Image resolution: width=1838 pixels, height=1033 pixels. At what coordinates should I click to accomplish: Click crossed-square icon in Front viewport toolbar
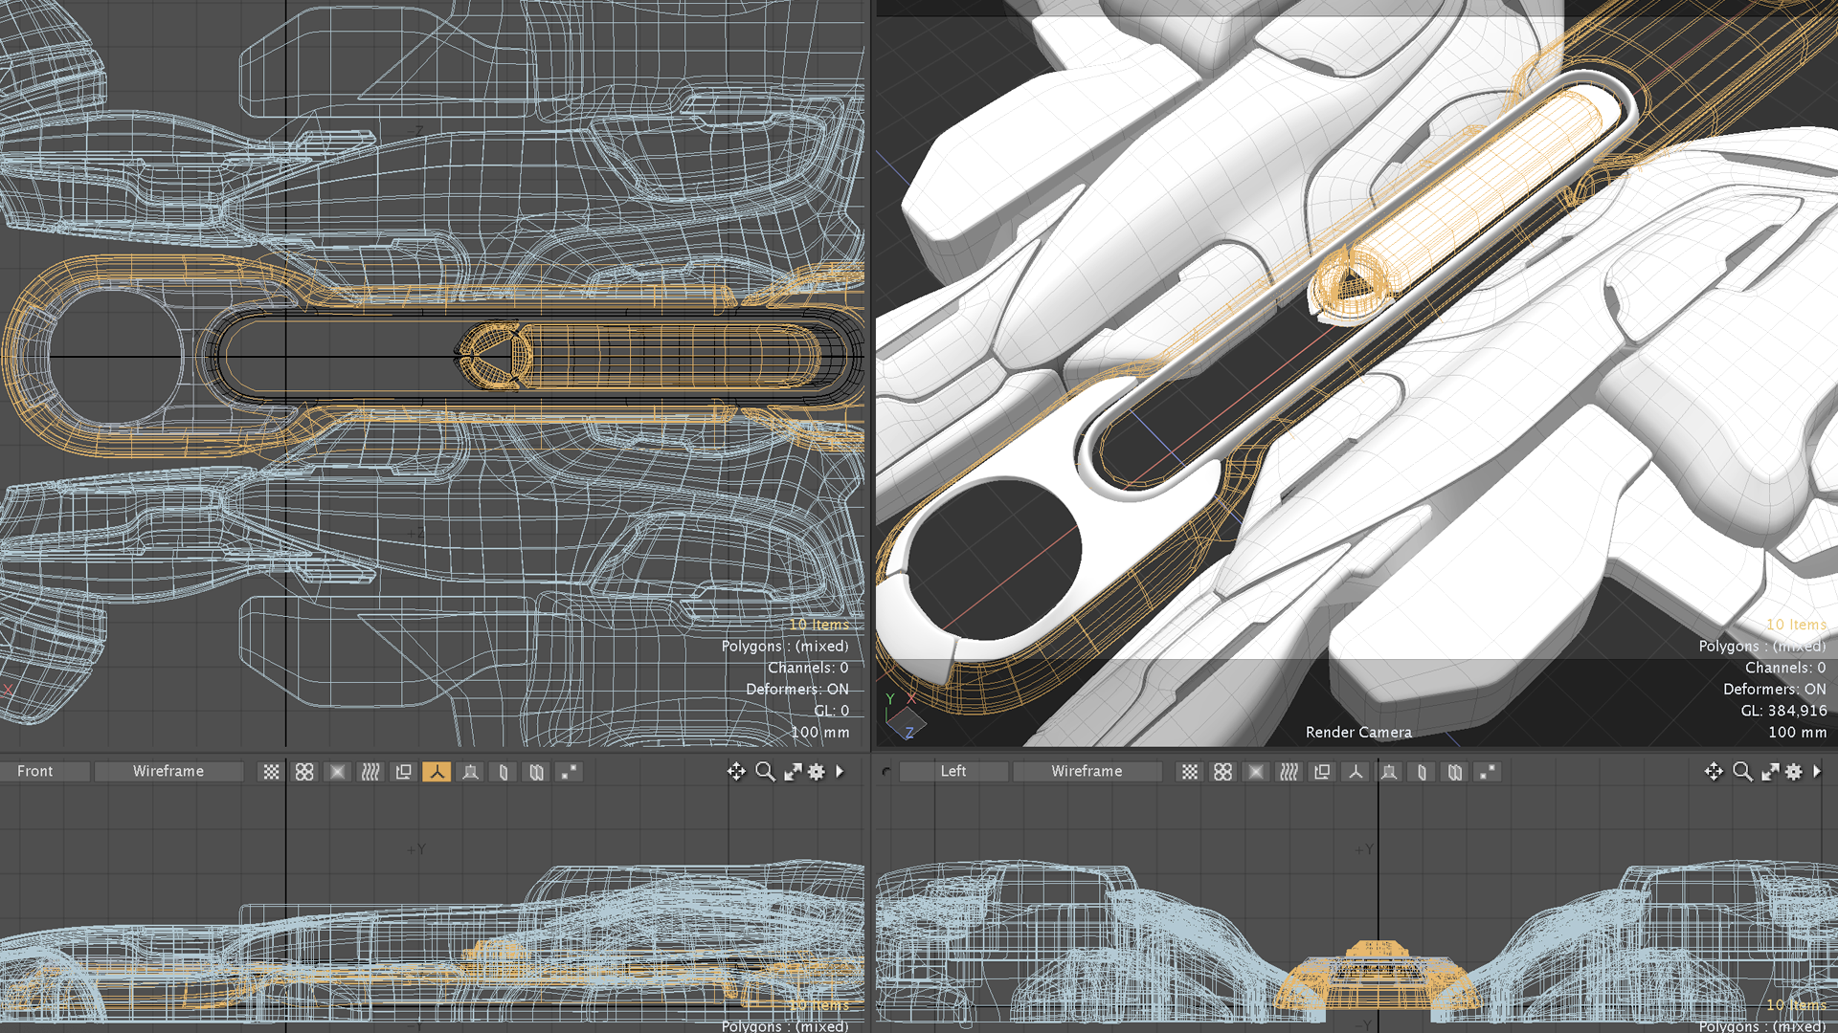[x=338, y=772]
